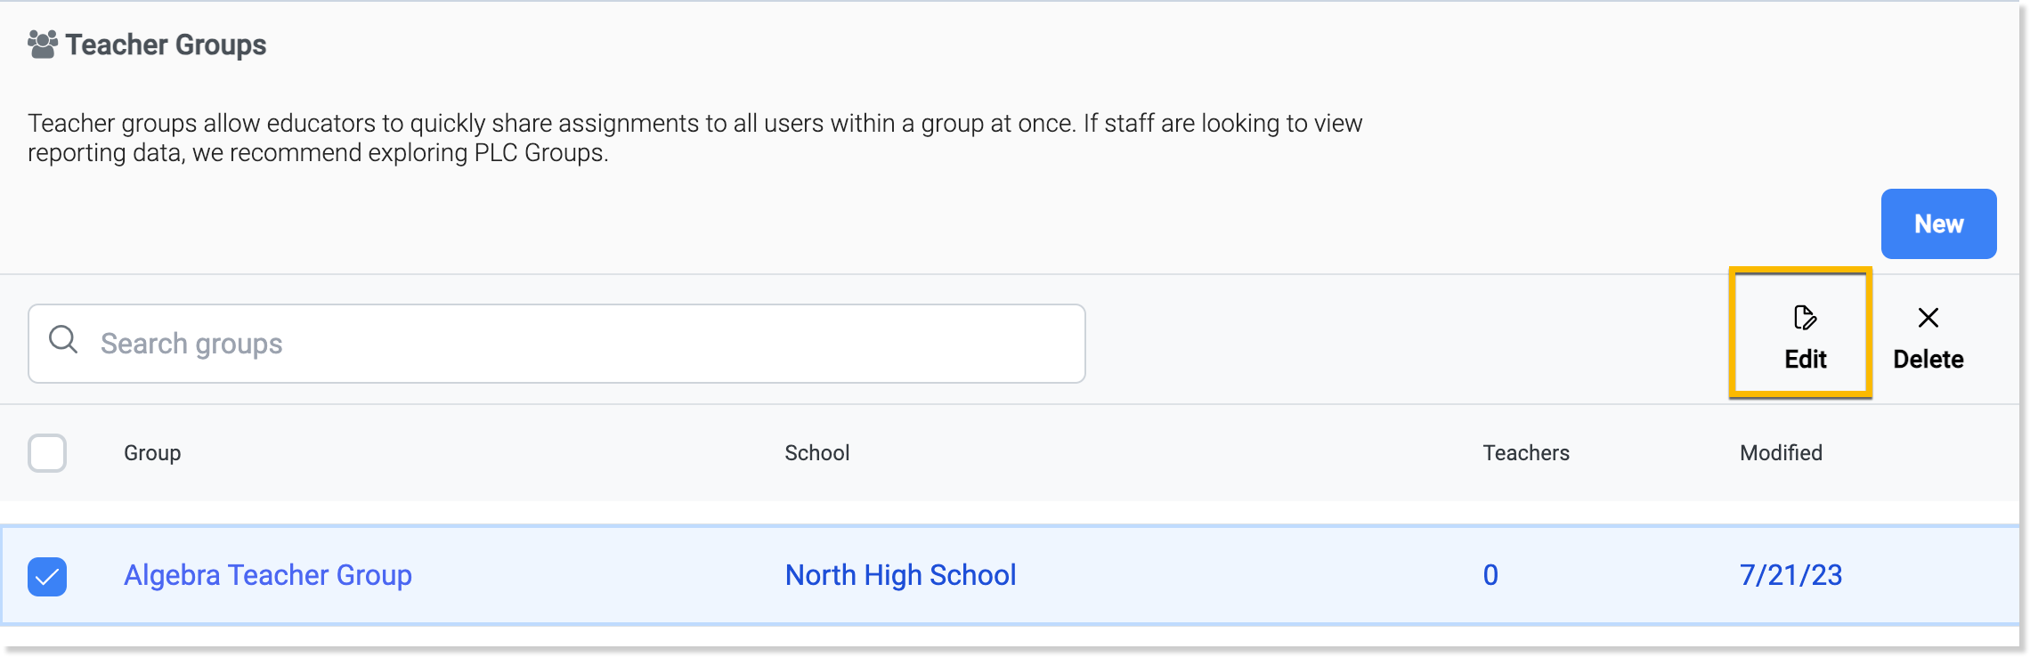Screen dimensions: 2030x657
Task: Click the 7/21/23 modified date
Action: [x=1790, y=575]
